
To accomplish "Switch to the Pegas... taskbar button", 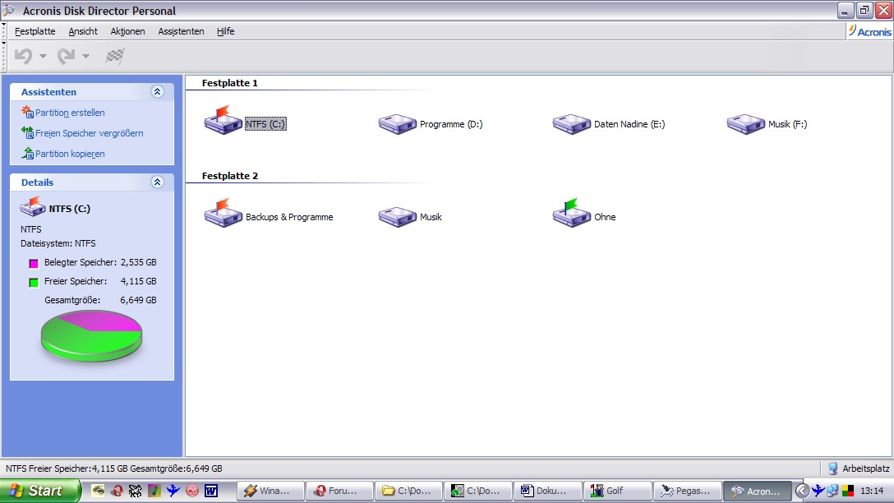I will (686, 491).
